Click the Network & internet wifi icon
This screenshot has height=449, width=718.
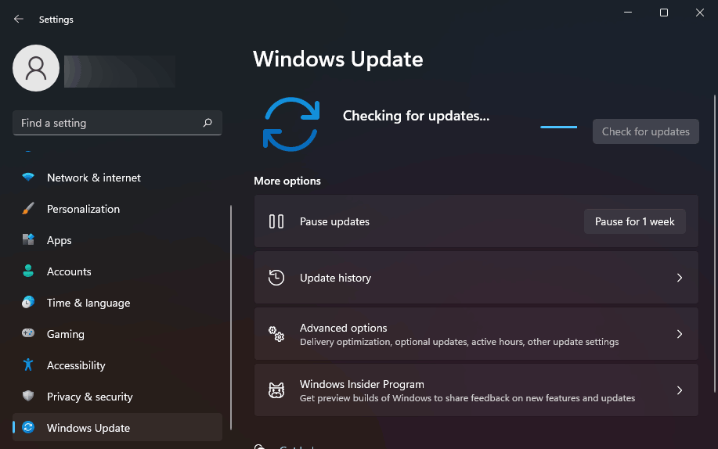tap(28, 177)
